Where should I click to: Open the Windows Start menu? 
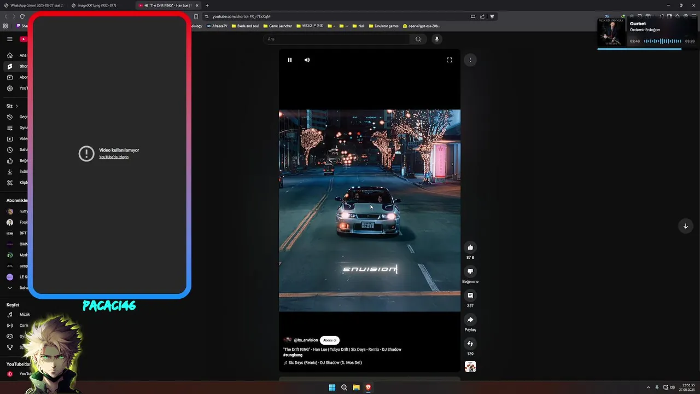coord(332,387)
